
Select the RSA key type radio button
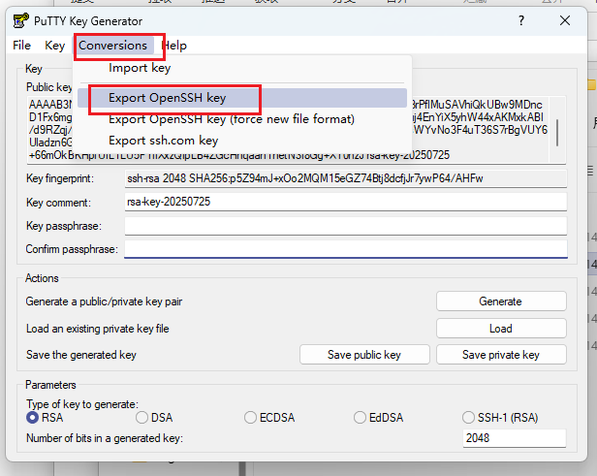coord(33,418)
